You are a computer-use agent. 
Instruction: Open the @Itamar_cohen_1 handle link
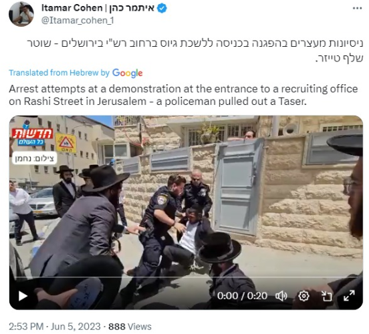tap(78, 21)
